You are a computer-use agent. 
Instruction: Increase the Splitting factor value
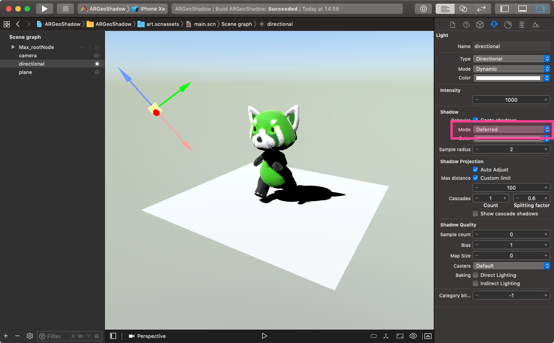(x=546, y=198)
